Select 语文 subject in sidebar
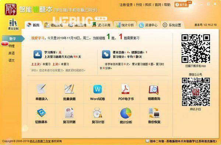 click(x=11, y=60)
